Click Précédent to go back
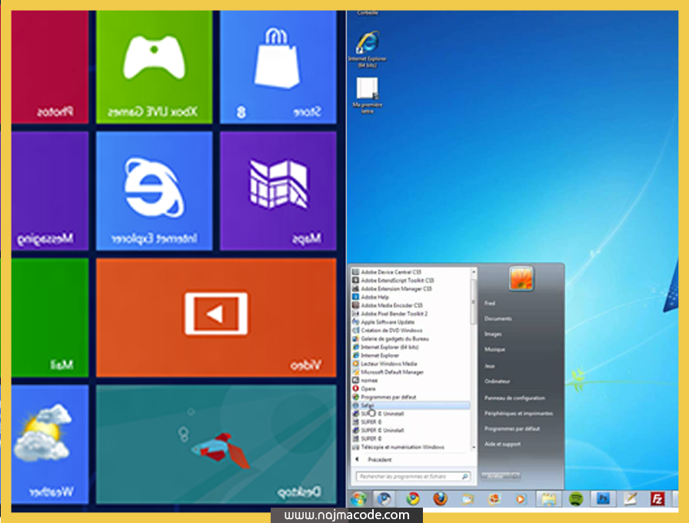689x523 pixels. pos(374,460)
